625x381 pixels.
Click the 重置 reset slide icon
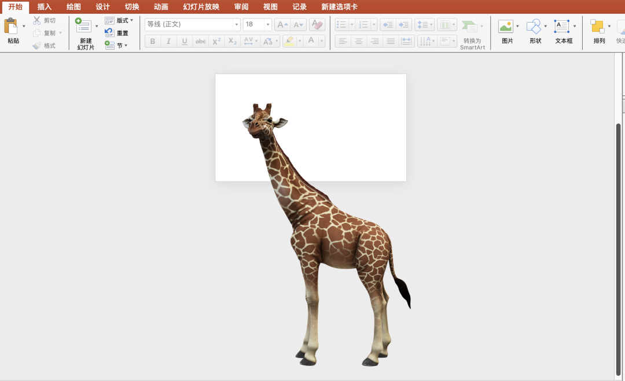click(x=109, y=33)
